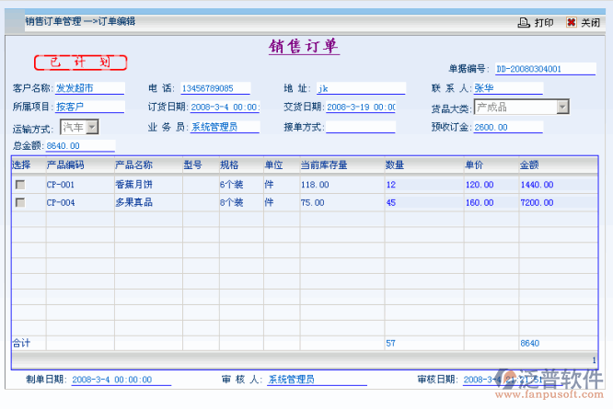The image size is (613, 409).
Task: Click unit price 160.00 for 多果真品
Action: click(x=479, y=203)
